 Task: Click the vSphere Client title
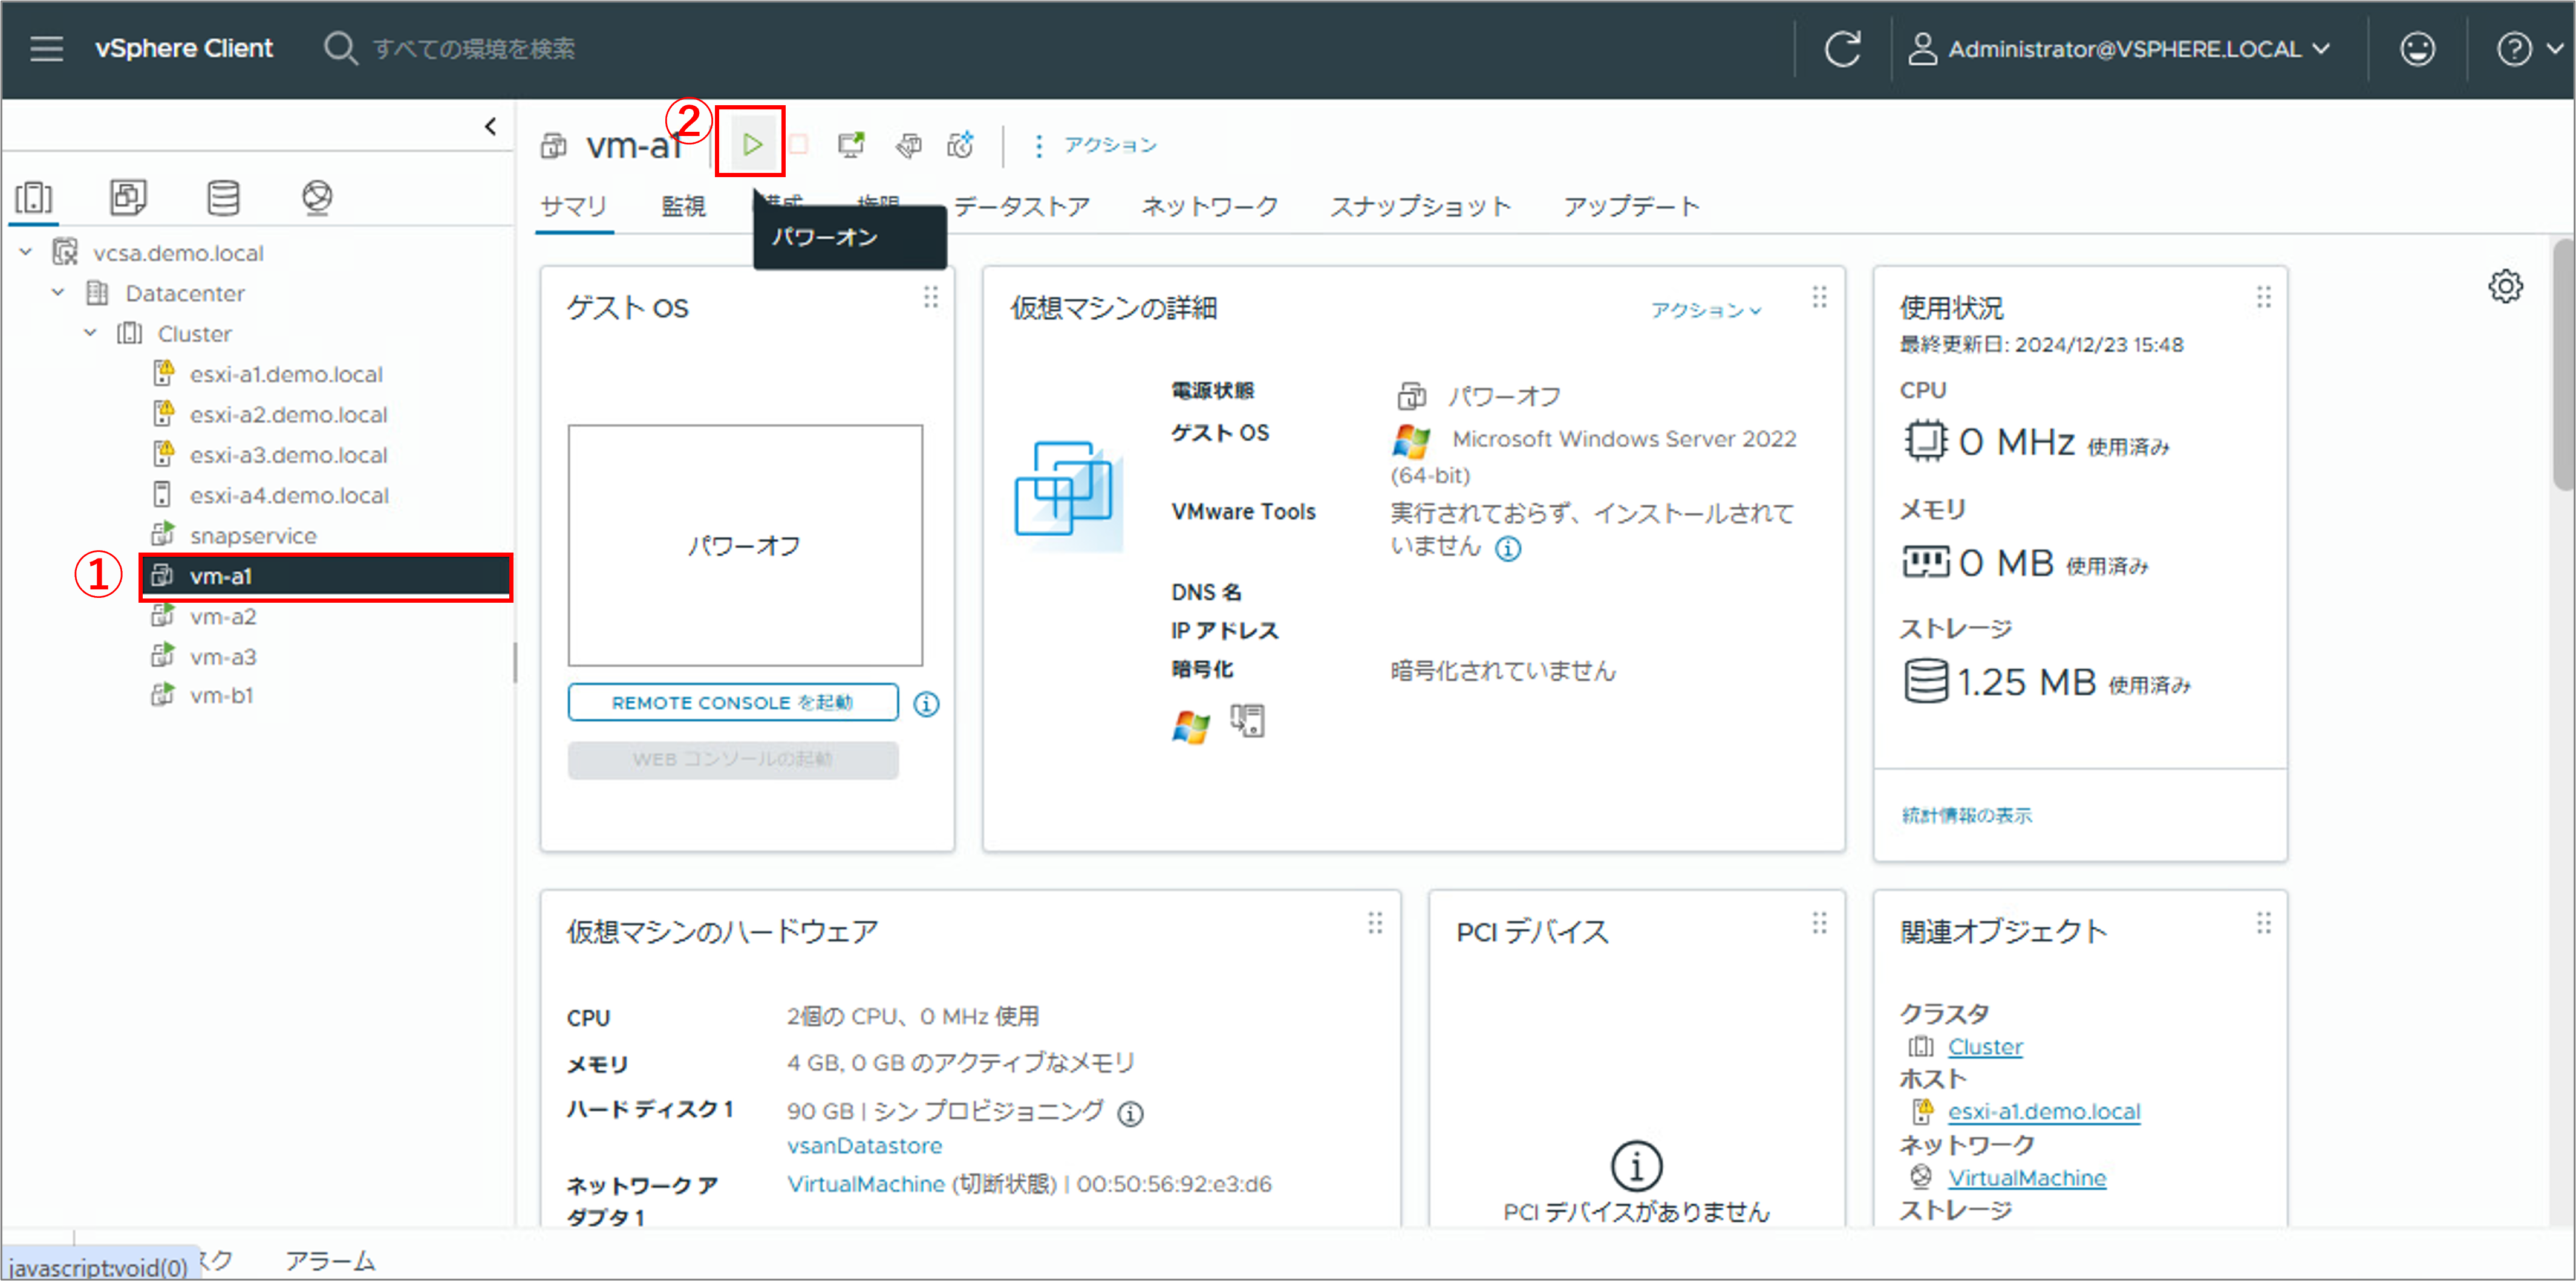point(184,48)
